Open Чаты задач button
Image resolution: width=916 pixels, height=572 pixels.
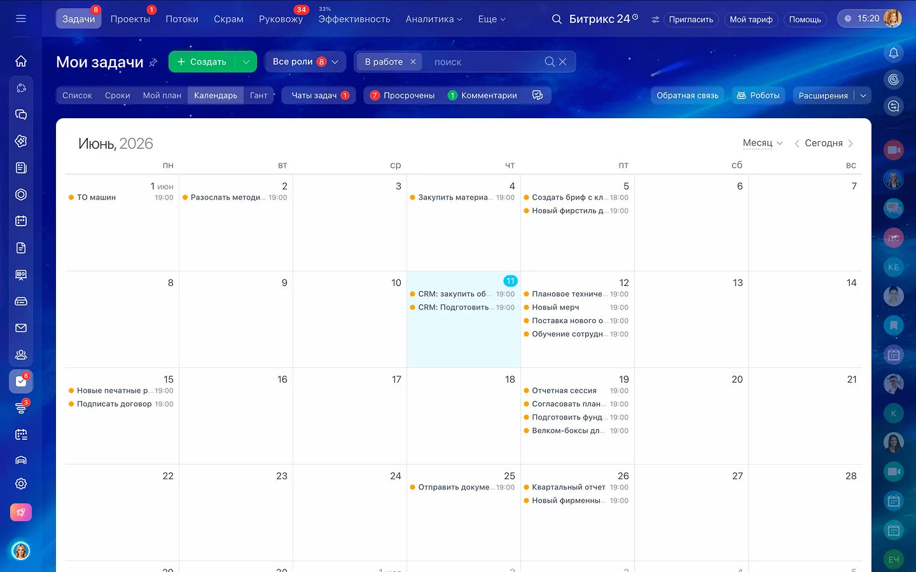[x=319, y=95]
